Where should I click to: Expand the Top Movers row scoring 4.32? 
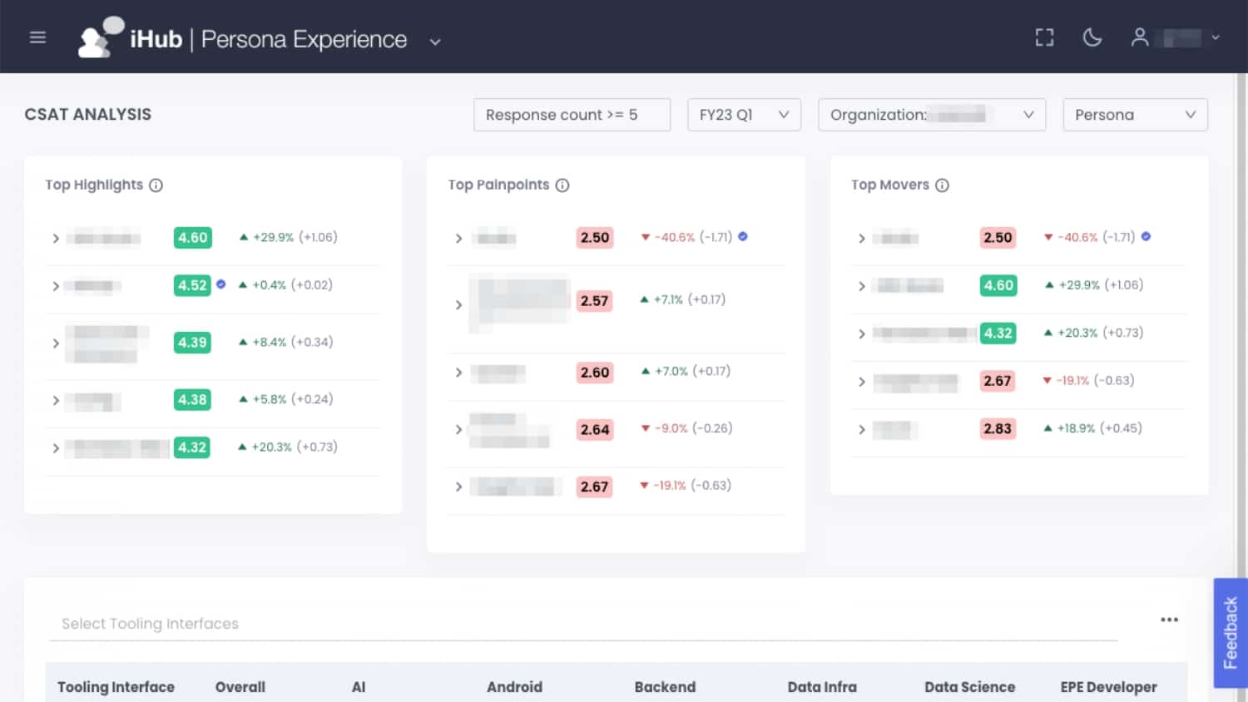point(861,334)
